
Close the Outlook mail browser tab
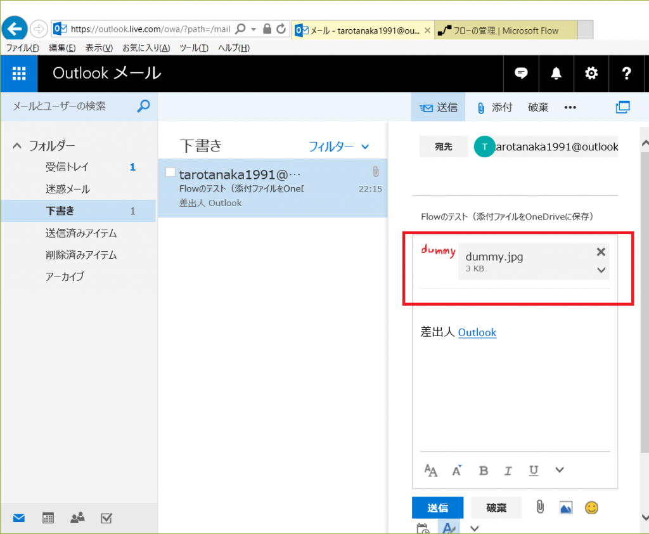tap(428, 30)
